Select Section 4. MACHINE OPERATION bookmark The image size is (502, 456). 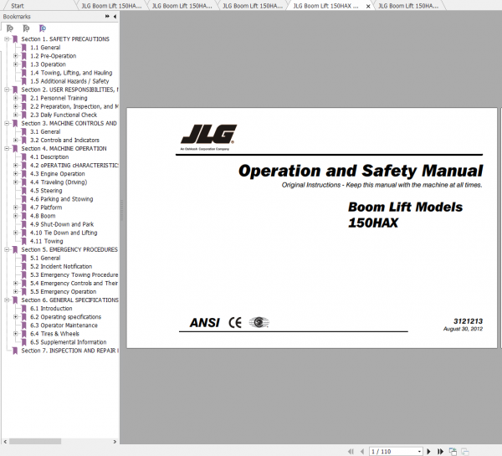pos(64,149)
